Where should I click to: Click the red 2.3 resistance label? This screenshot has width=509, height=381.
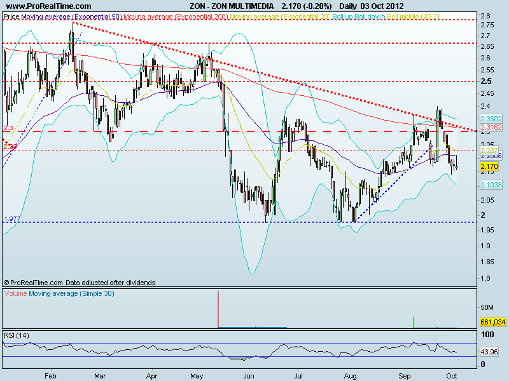(x=8, y=128)
